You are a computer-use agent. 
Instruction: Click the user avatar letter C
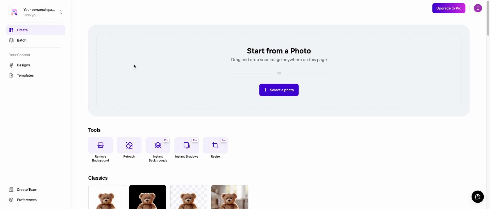pyautogui.click(x=478, y=8)
